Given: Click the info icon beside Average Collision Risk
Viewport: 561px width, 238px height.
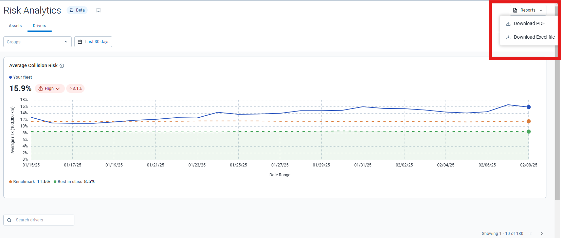Looking at the screenshot, I should coord(62,66).
